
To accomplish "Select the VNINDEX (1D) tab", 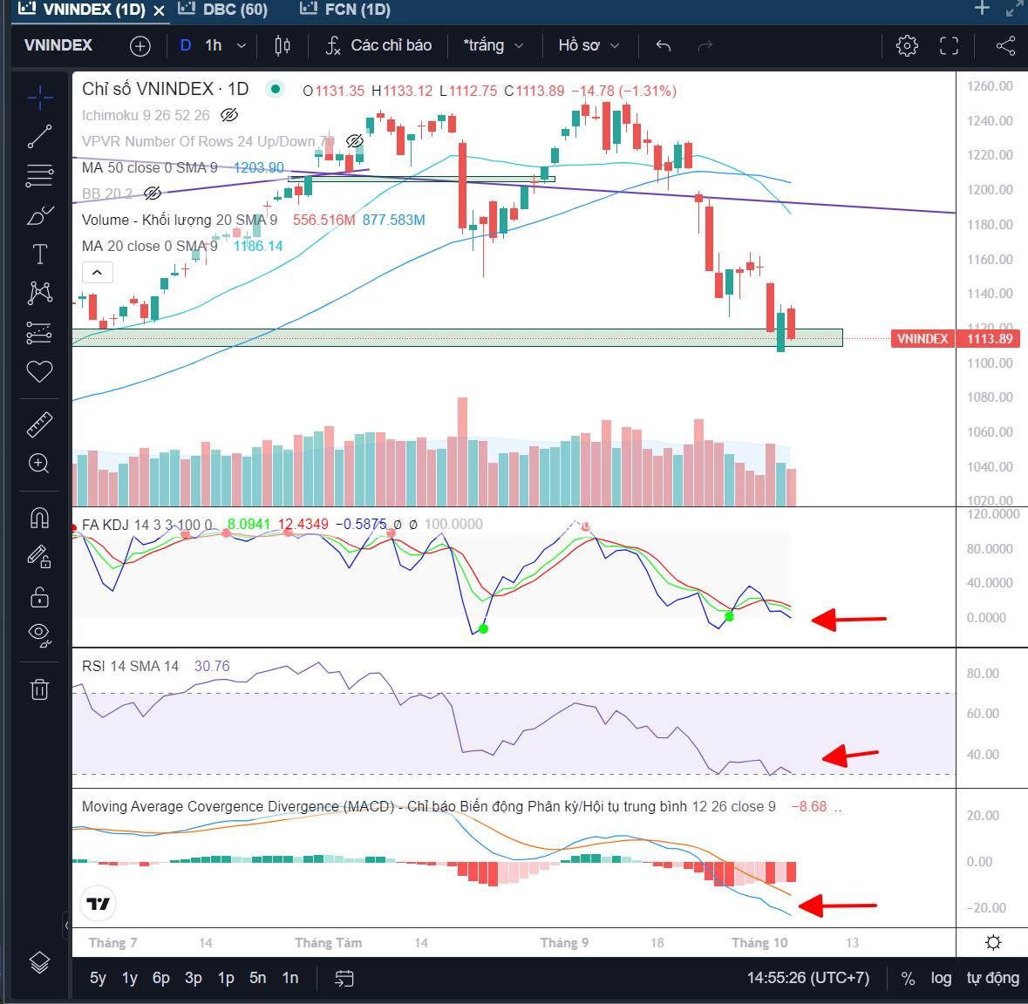I will 81,10.
